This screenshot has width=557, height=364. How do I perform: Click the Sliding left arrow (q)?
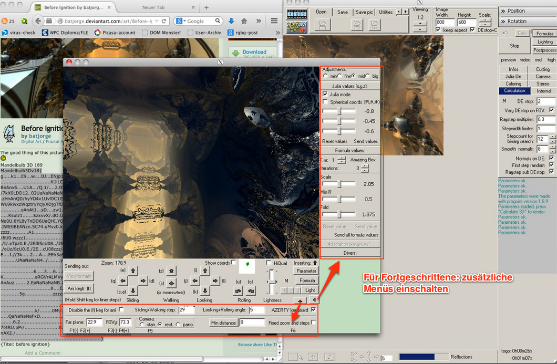point(123,280)
